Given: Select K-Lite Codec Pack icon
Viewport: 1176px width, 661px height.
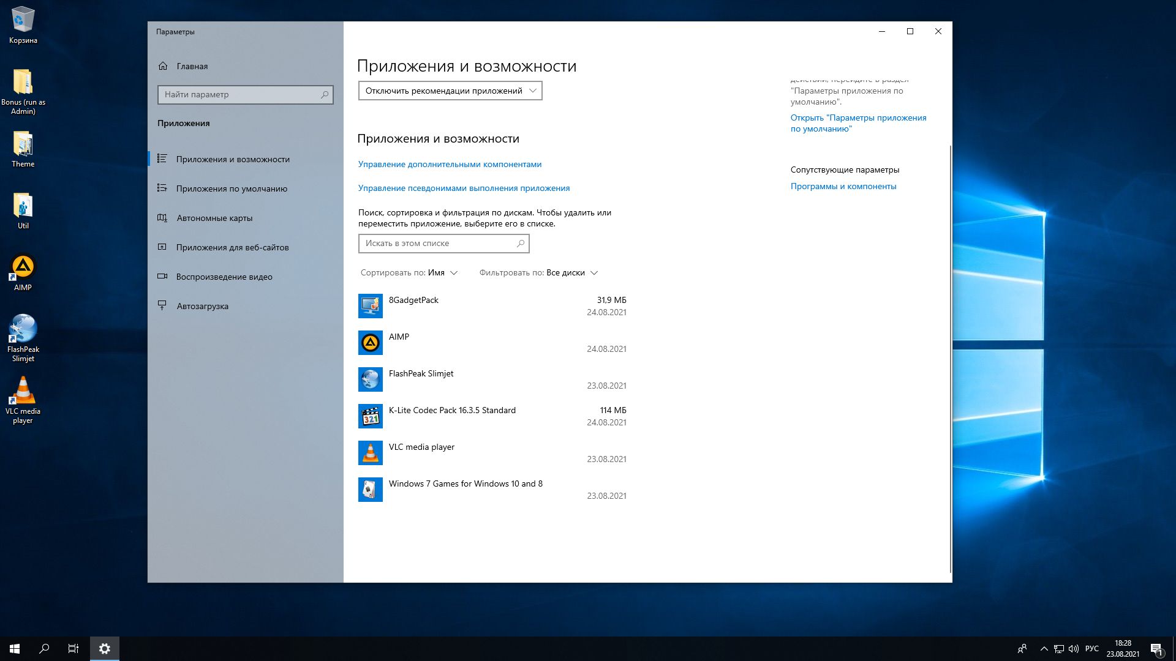Looking at the screenshot, I should [x=370, y=416].
